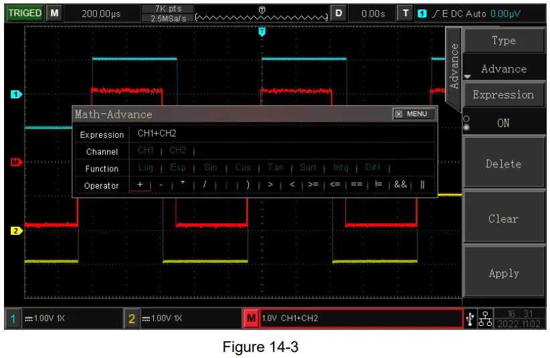This screenshot has width=550, height=358.
Task: Select the Intg function
Action: [x=341, y=167]
